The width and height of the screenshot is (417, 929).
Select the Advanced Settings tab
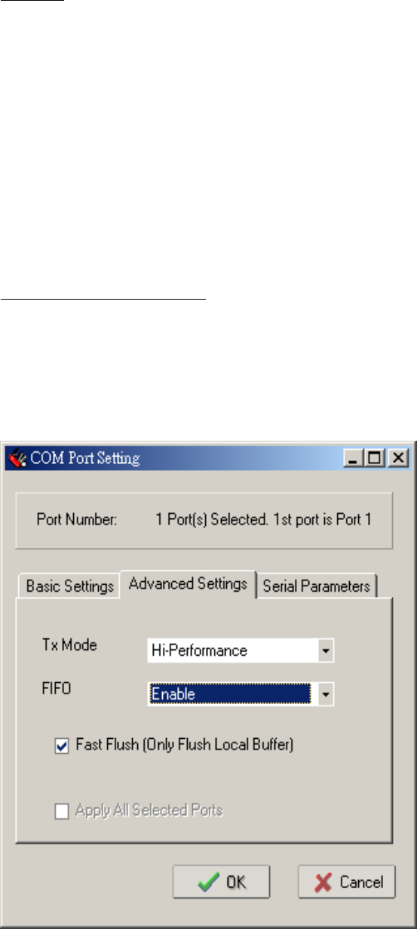coord(189,583)
